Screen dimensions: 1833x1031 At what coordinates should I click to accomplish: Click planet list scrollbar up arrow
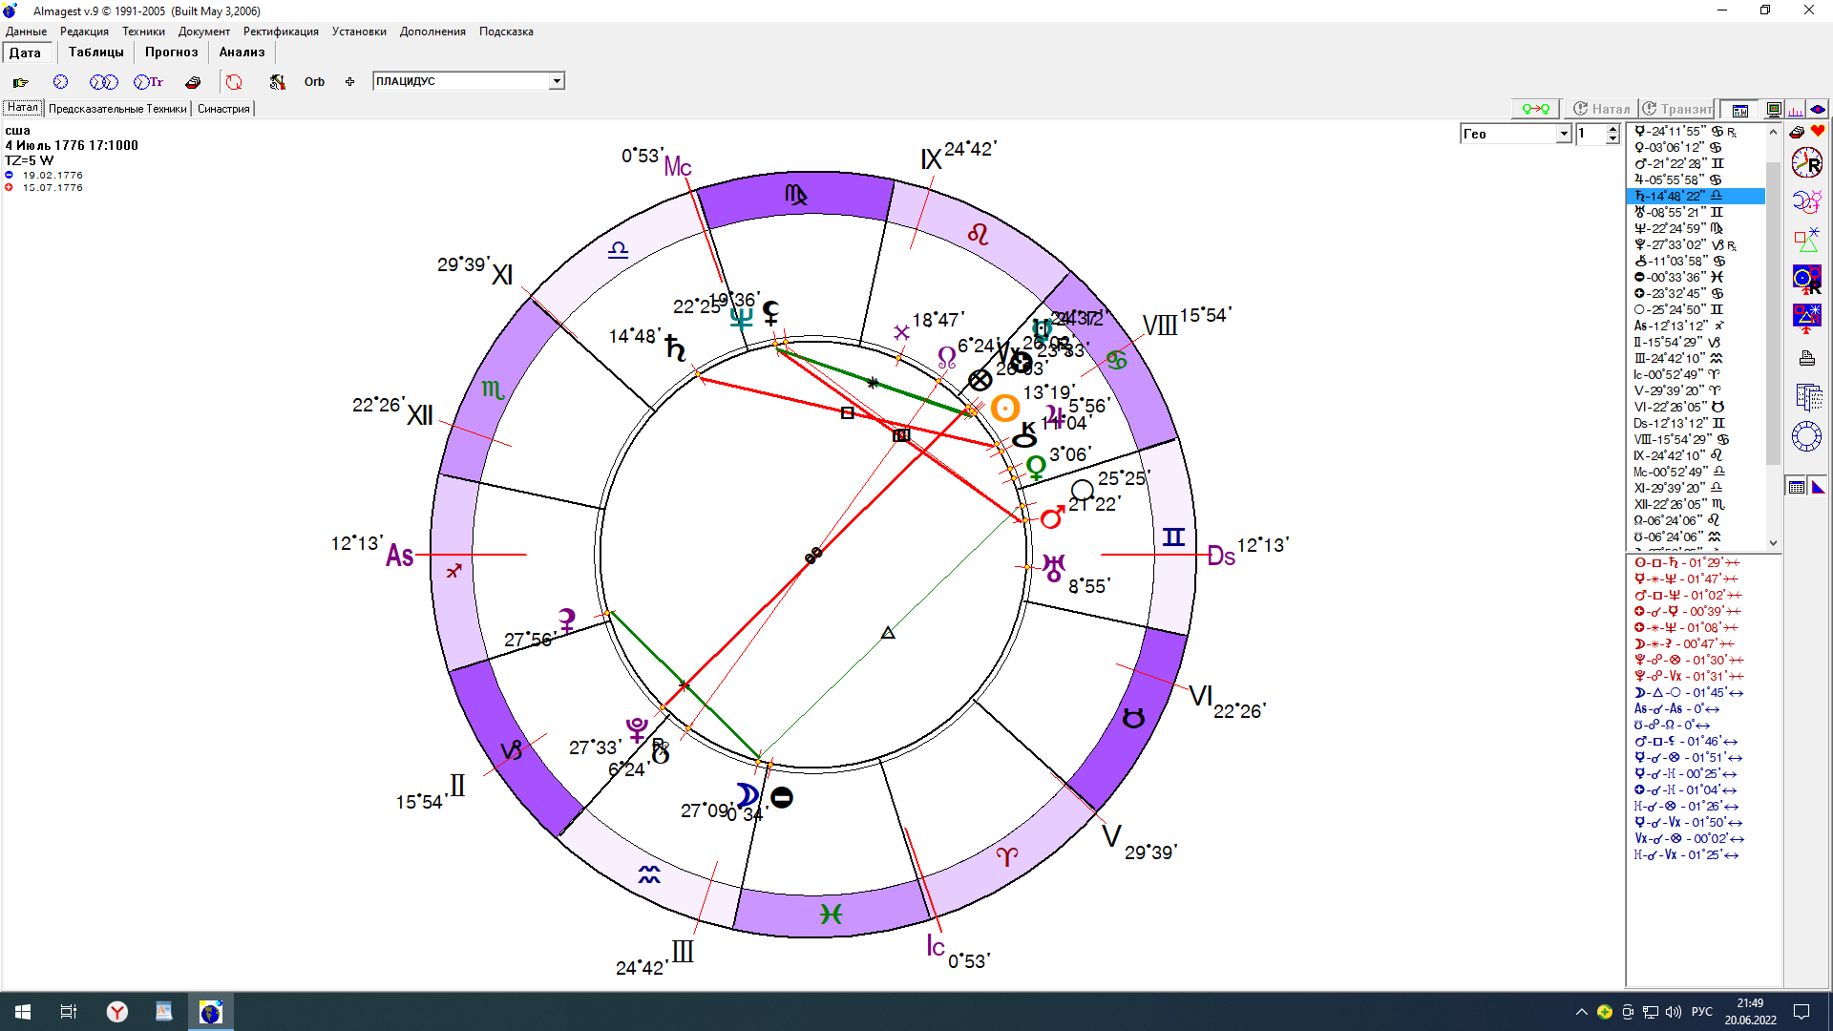[x=1774, y=131]
